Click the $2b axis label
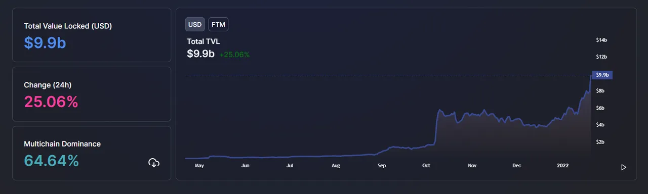This screenshot has height=194, width=648. coord(600,141)
